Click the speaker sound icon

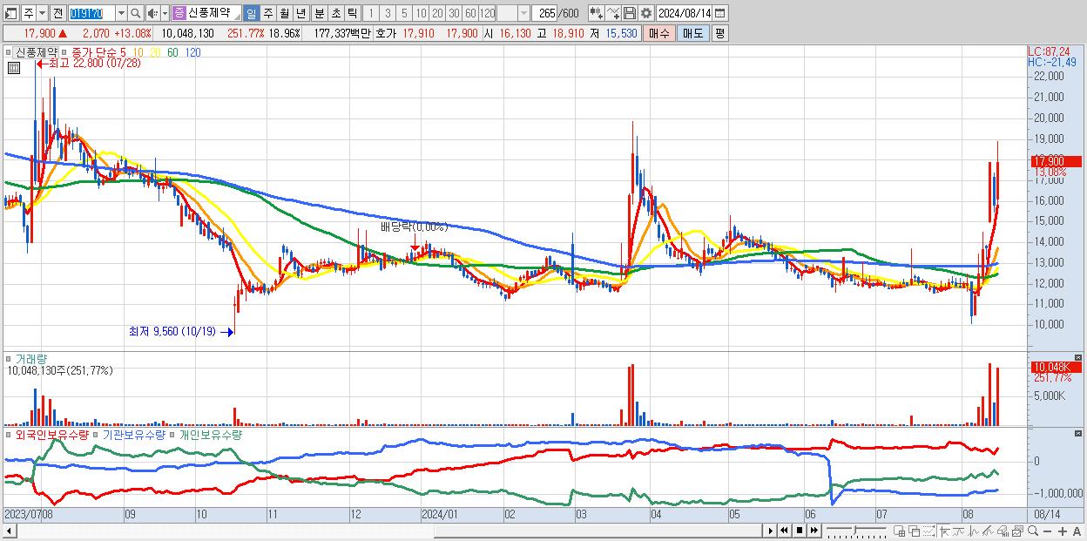click(152, 13)
